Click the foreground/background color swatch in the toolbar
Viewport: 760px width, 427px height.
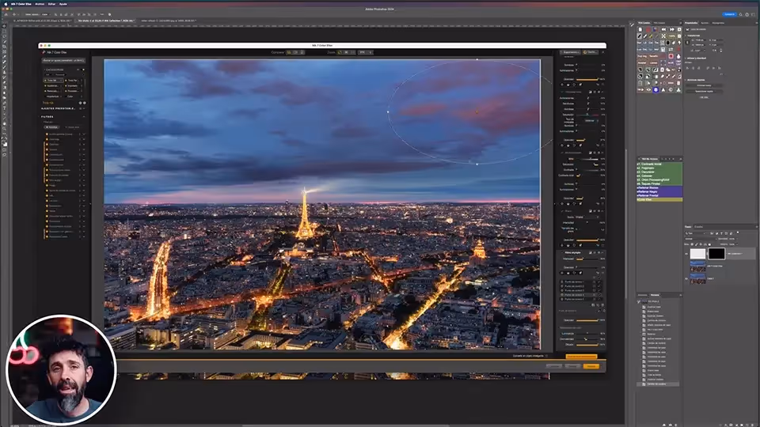click(5, 144)
